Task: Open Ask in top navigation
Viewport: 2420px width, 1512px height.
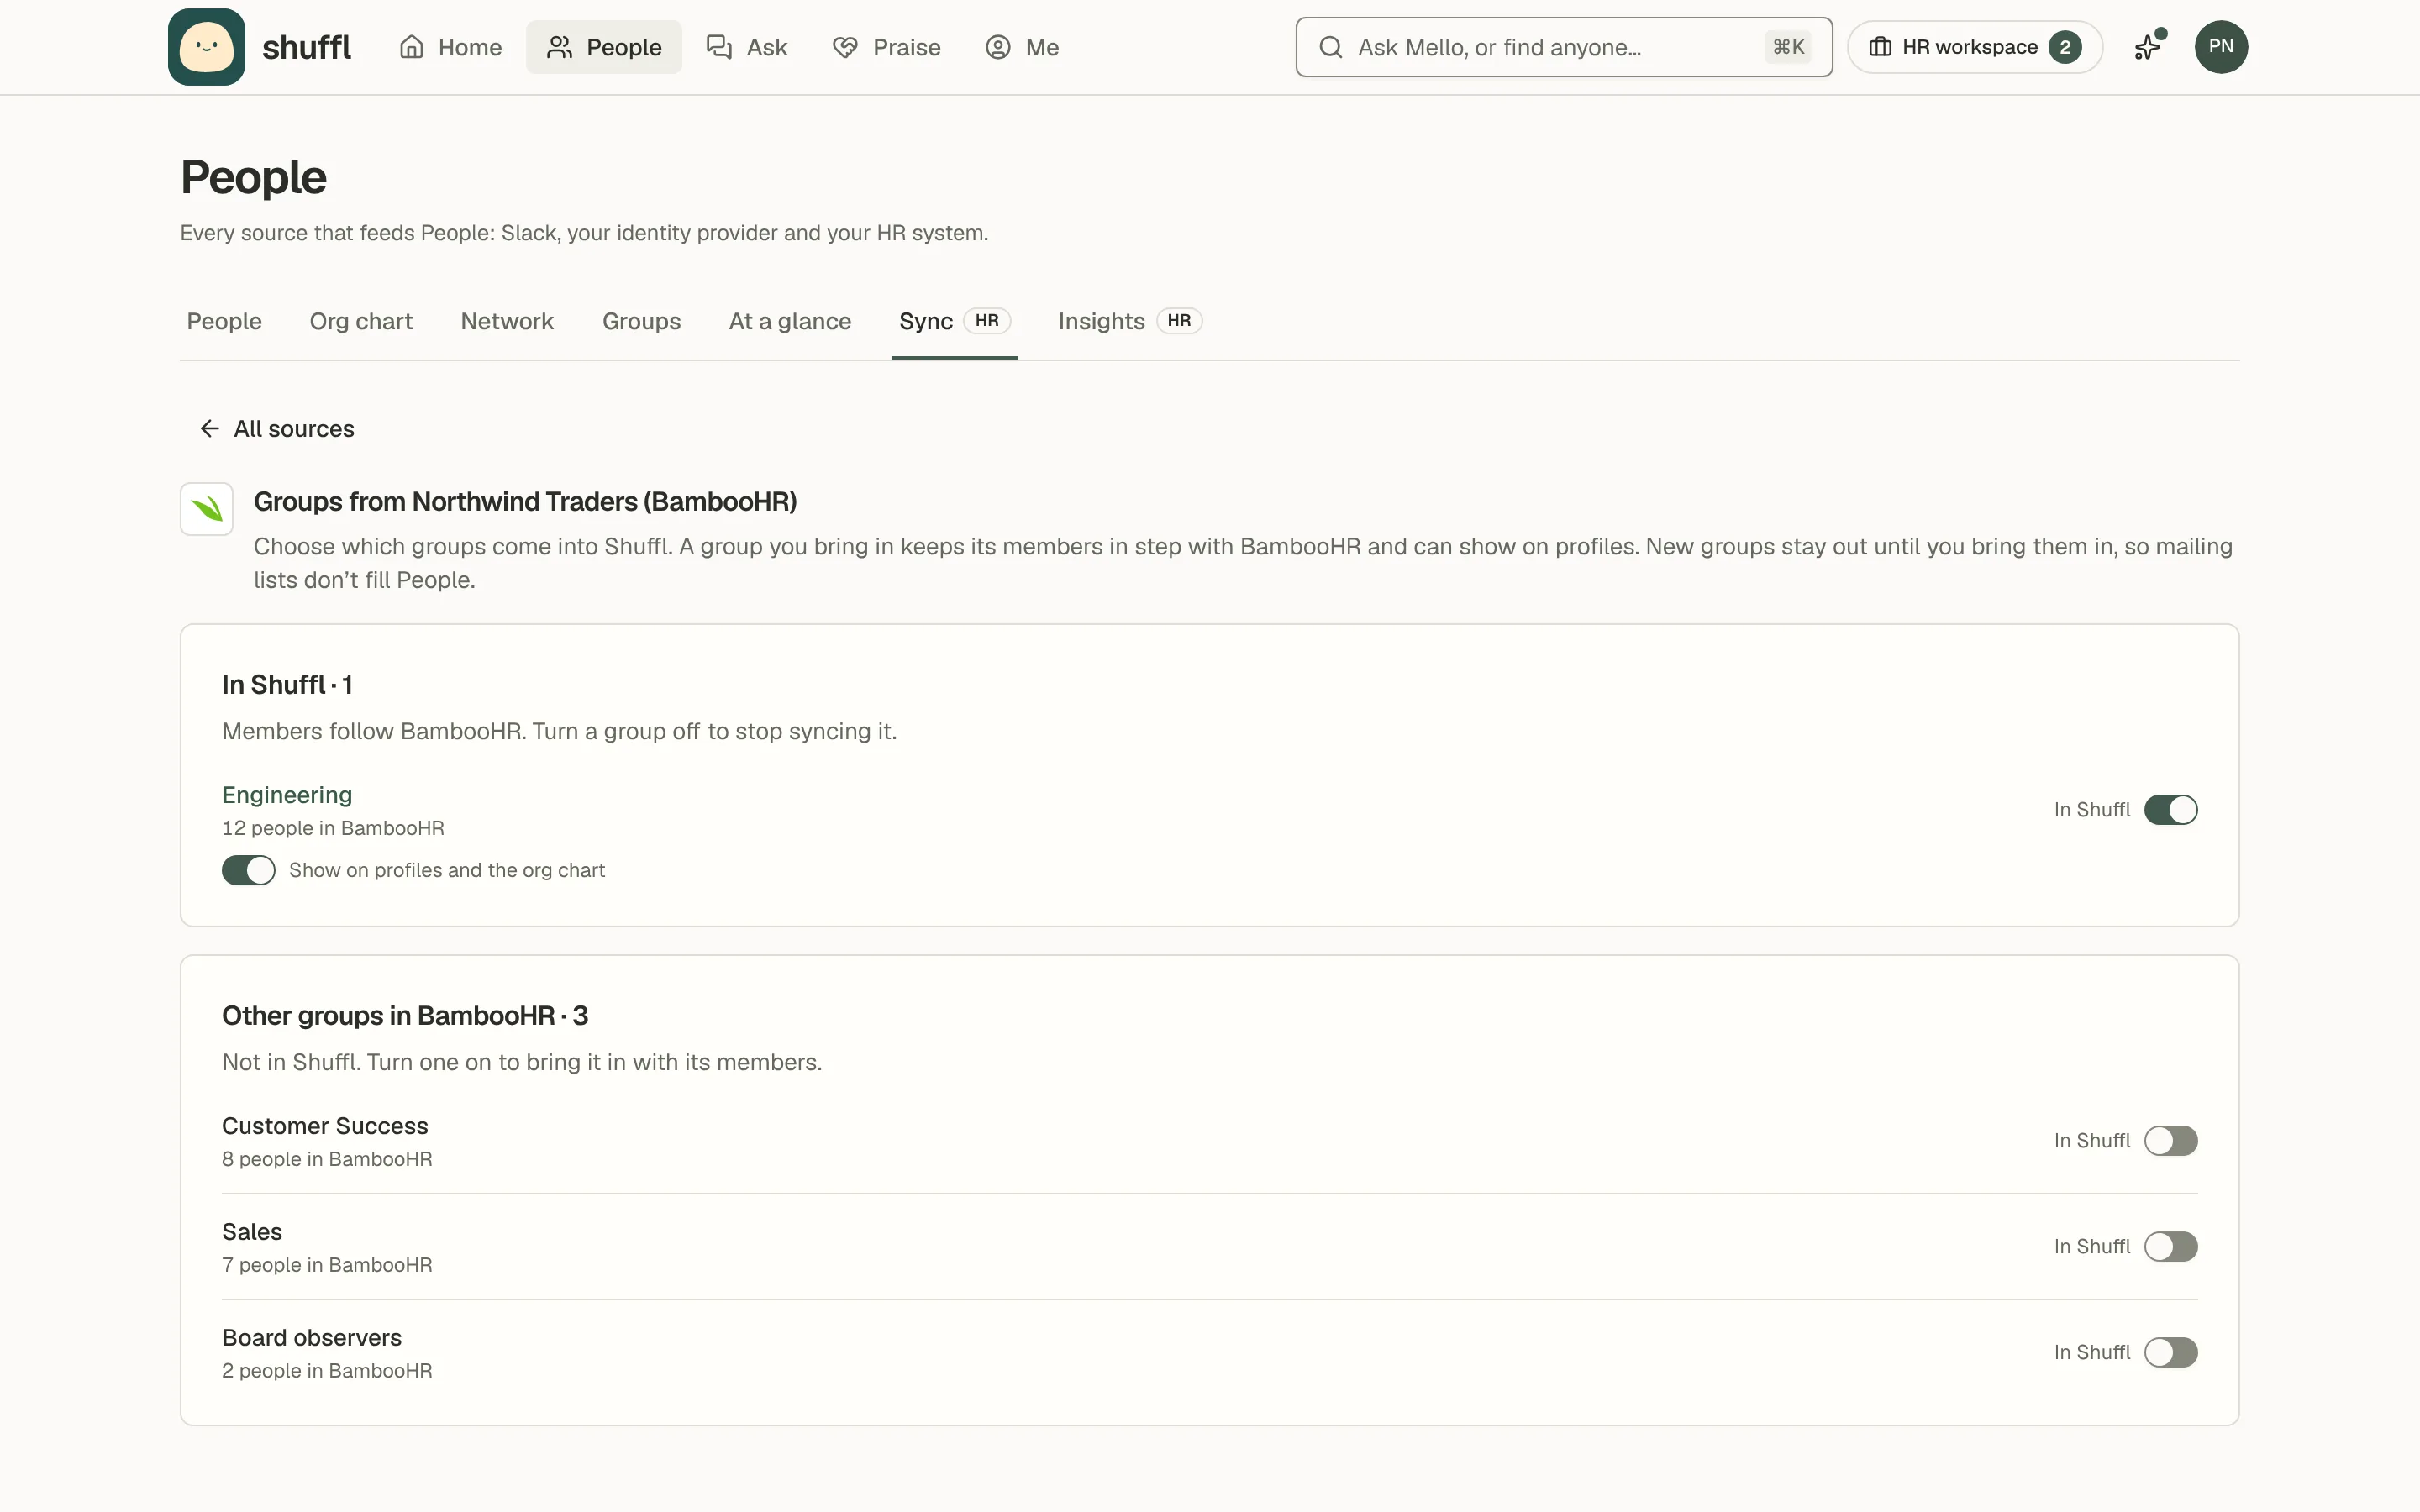Action: [748, 47]
